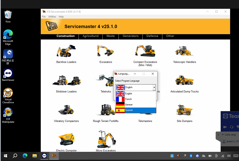Viewport: 239px width, 161px height.
Task: Choose the Telescopic Handlers category
Action: (184, 54)
